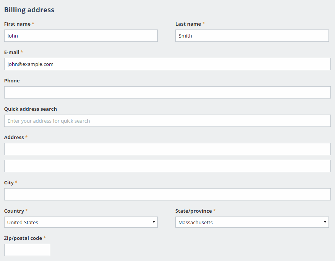Viewport: 335px width, 261px height.
Task: Click the Zip/postal code label
Action: pyautogui.click(x=23, y=238)
